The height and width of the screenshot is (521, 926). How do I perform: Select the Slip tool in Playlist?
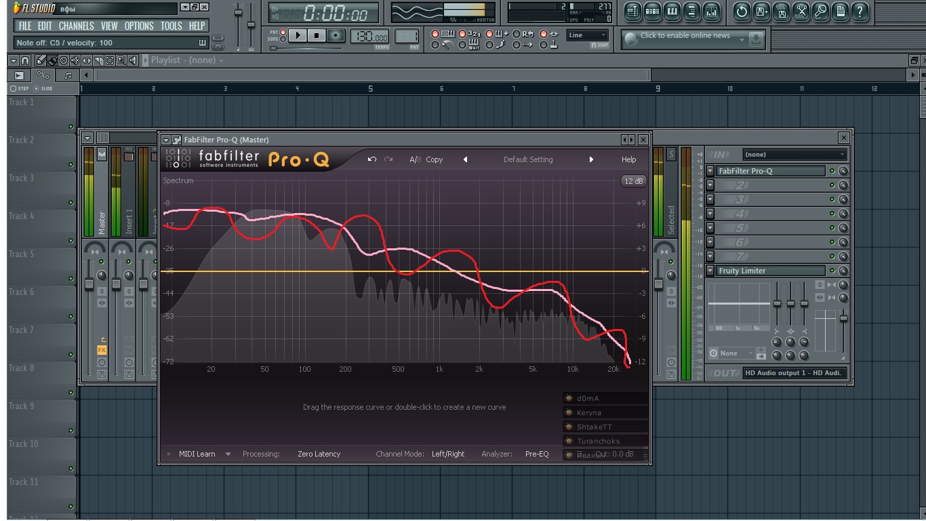coord(87,60)
